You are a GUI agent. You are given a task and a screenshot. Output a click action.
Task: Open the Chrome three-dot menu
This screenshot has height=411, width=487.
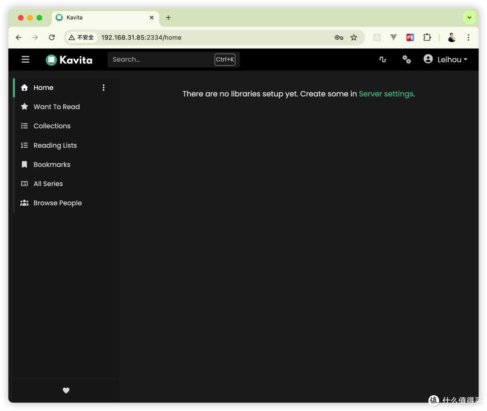click(469, 37)
